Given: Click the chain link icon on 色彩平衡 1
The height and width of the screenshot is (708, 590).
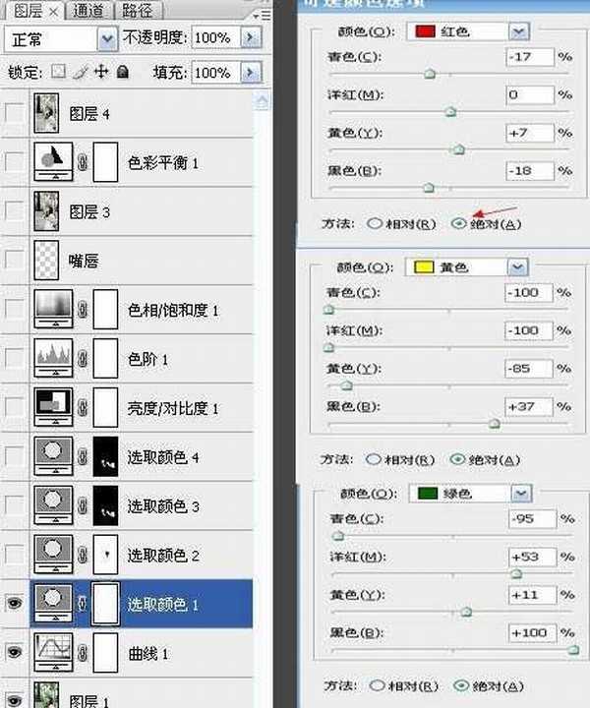Looking at the screenshot, I should coord(83,162).
